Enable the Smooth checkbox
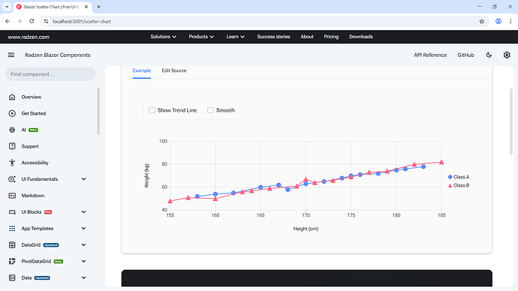The height and width of the screenshot is (291, 518). [210, 110]
